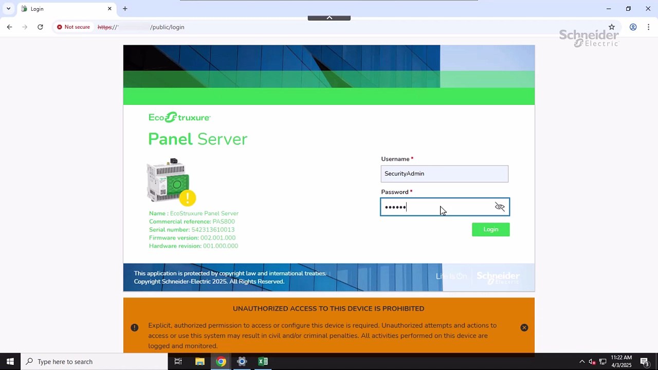Click the commercial reference PAS800 text

[224, 221]
